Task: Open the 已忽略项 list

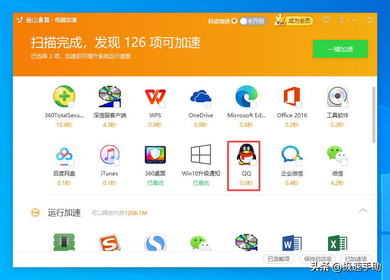Action: pos(278,259)
